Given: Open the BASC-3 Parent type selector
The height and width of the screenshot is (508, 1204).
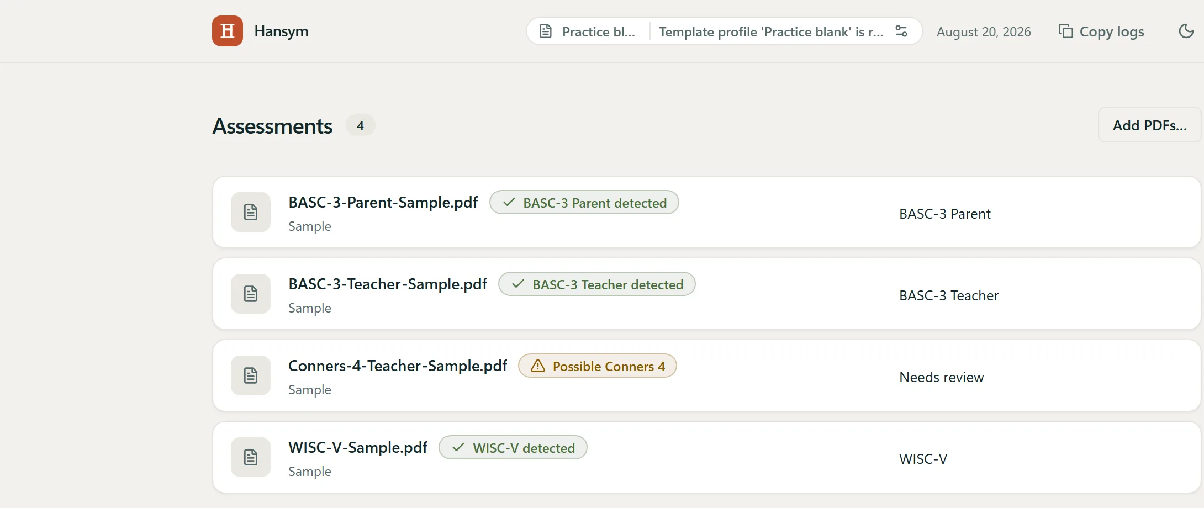Looking at the screenshot, I should (944, 214).
